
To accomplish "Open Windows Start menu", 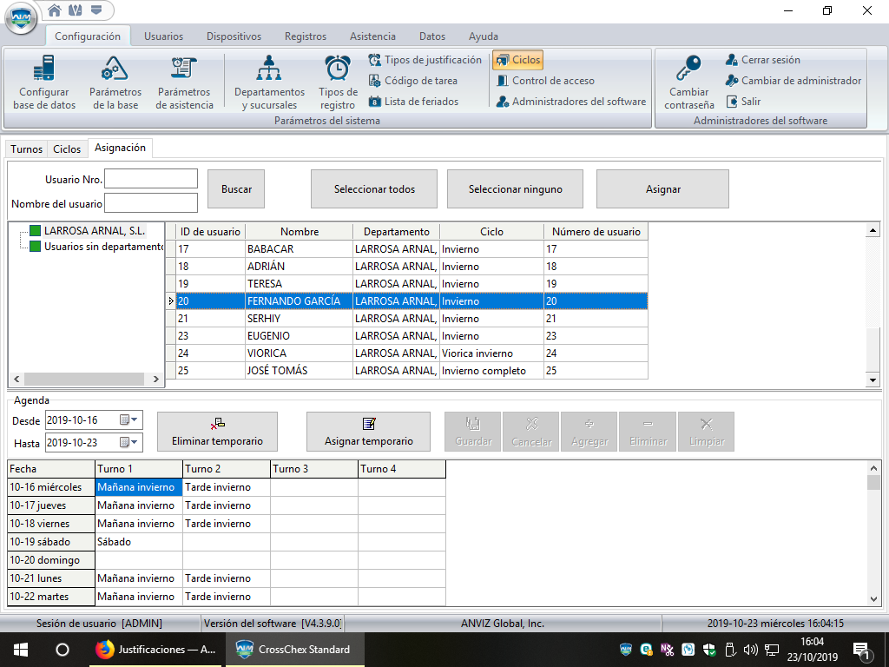I will tap(21, 650).
